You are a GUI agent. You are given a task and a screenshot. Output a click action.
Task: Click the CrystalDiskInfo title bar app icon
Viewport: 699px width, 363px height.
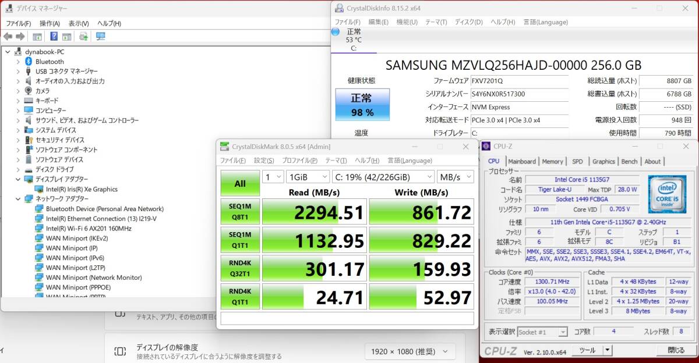(x=340, y=8)
